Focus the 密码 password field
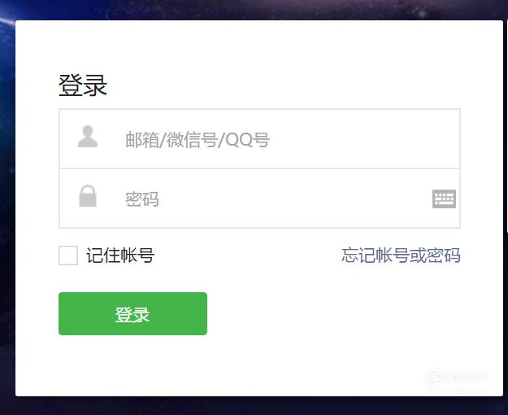This screenshot has width=508, height=415. click(259, 199)
